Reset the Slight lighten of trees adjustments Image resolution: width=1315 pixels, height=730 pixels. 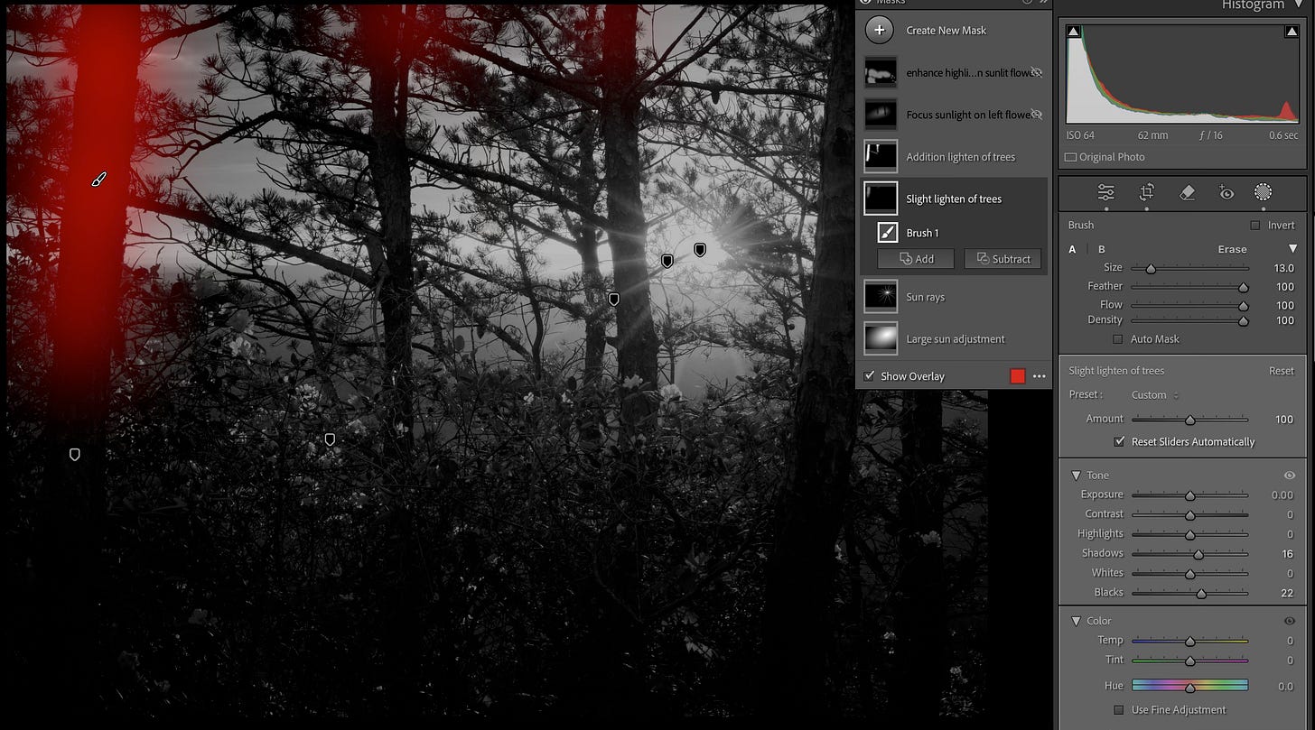pyautogui.click(x=1281, y=371)
